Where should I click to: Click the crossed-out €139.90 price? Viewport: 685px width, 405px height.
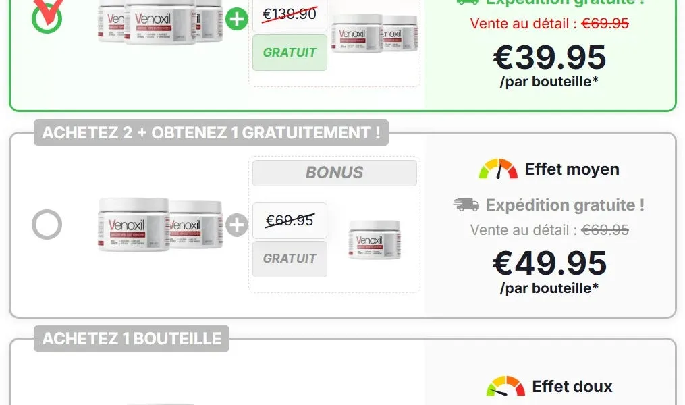(290, 13)
